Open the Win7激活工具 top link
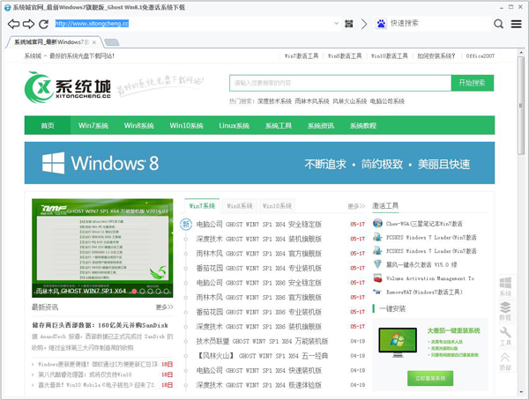The width and height of the screenshot is (529, 400). [x=302, y=56]
